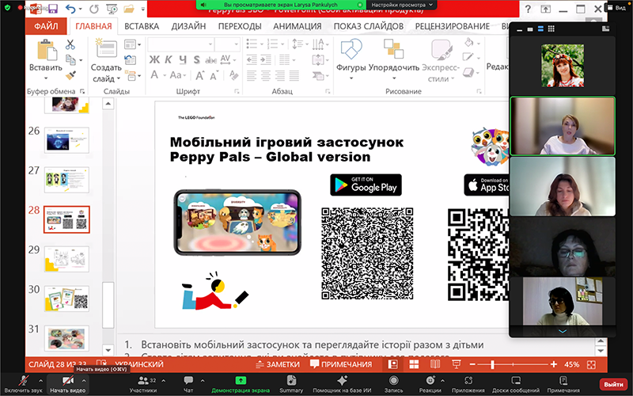This screenshot has width=633, height=396.
Task: Switch to slide sorter view in status bar
Action: point(414,364)
